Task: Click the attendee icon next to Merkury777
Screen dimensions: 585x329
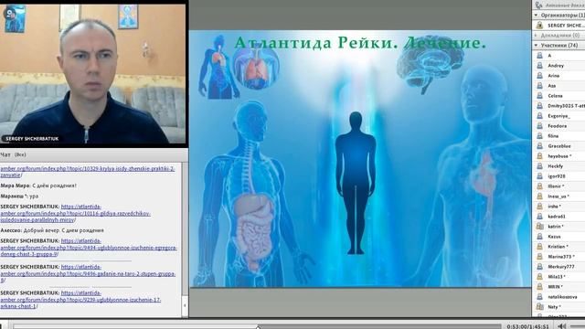Action: (539, 267)
